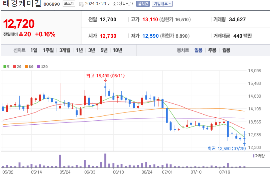Click the 고가 value 13,110

[150, 20]
